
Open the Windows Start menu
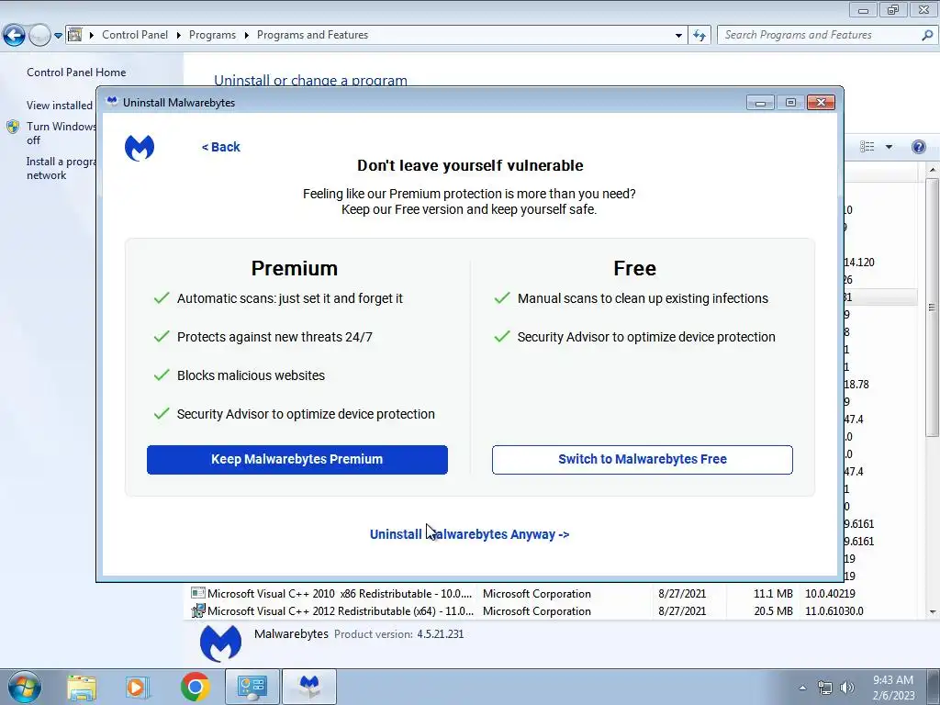[24, 687]
